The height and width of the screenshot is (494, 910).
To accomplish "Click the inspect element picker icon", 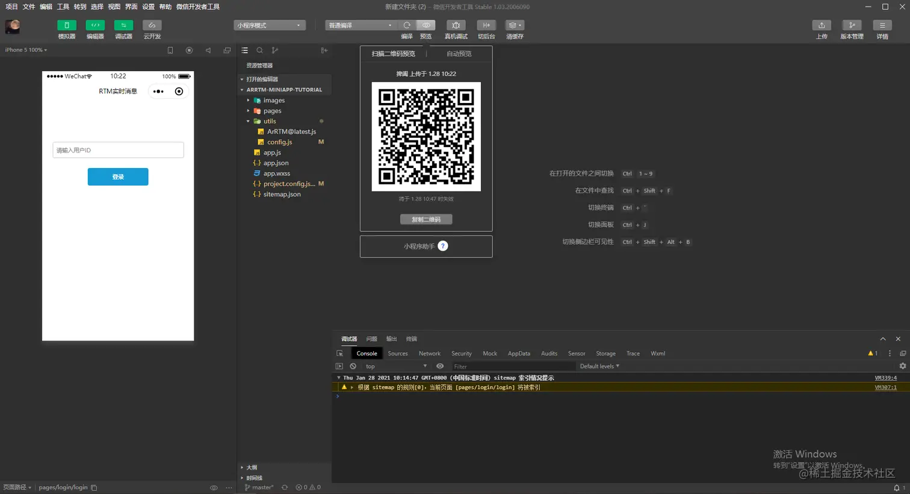I will [340, 354].
